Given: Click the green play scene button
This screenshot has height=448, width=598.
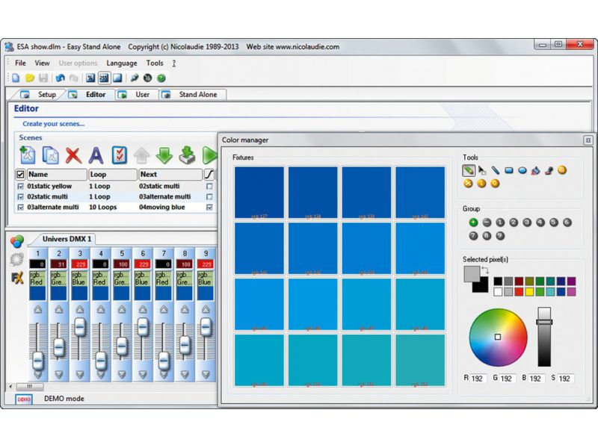Looking at the screenshot, I should tap(209, 155).
